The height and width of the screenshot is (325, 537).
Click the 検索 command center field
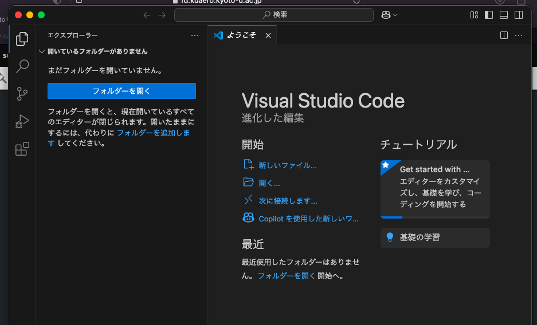[x=273, y=15]
